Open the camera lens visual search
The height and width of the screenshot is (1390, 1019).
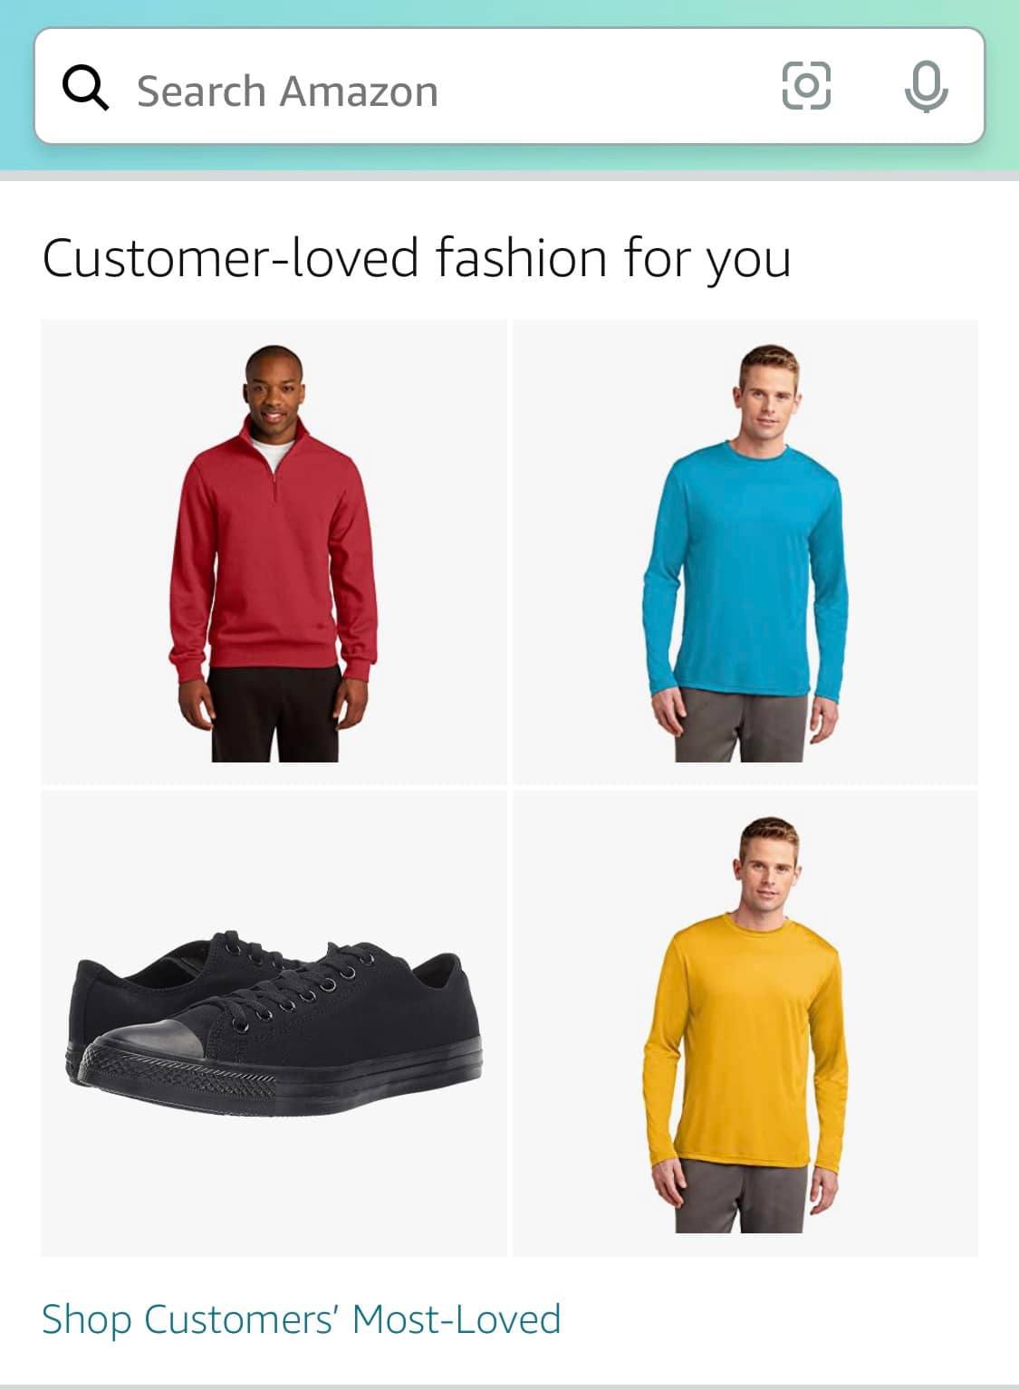(x=805, y=86)
